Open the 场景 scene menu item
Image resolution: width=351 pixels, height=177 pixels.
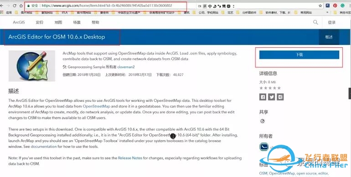[77, 22]
